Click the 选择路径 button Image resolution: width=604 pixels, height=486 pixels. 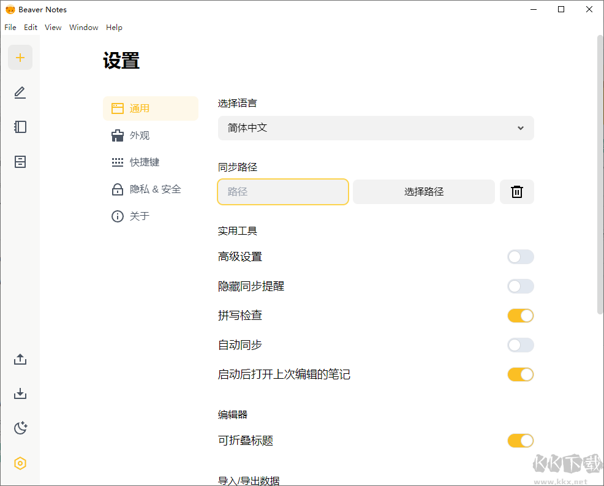[423, 192]
